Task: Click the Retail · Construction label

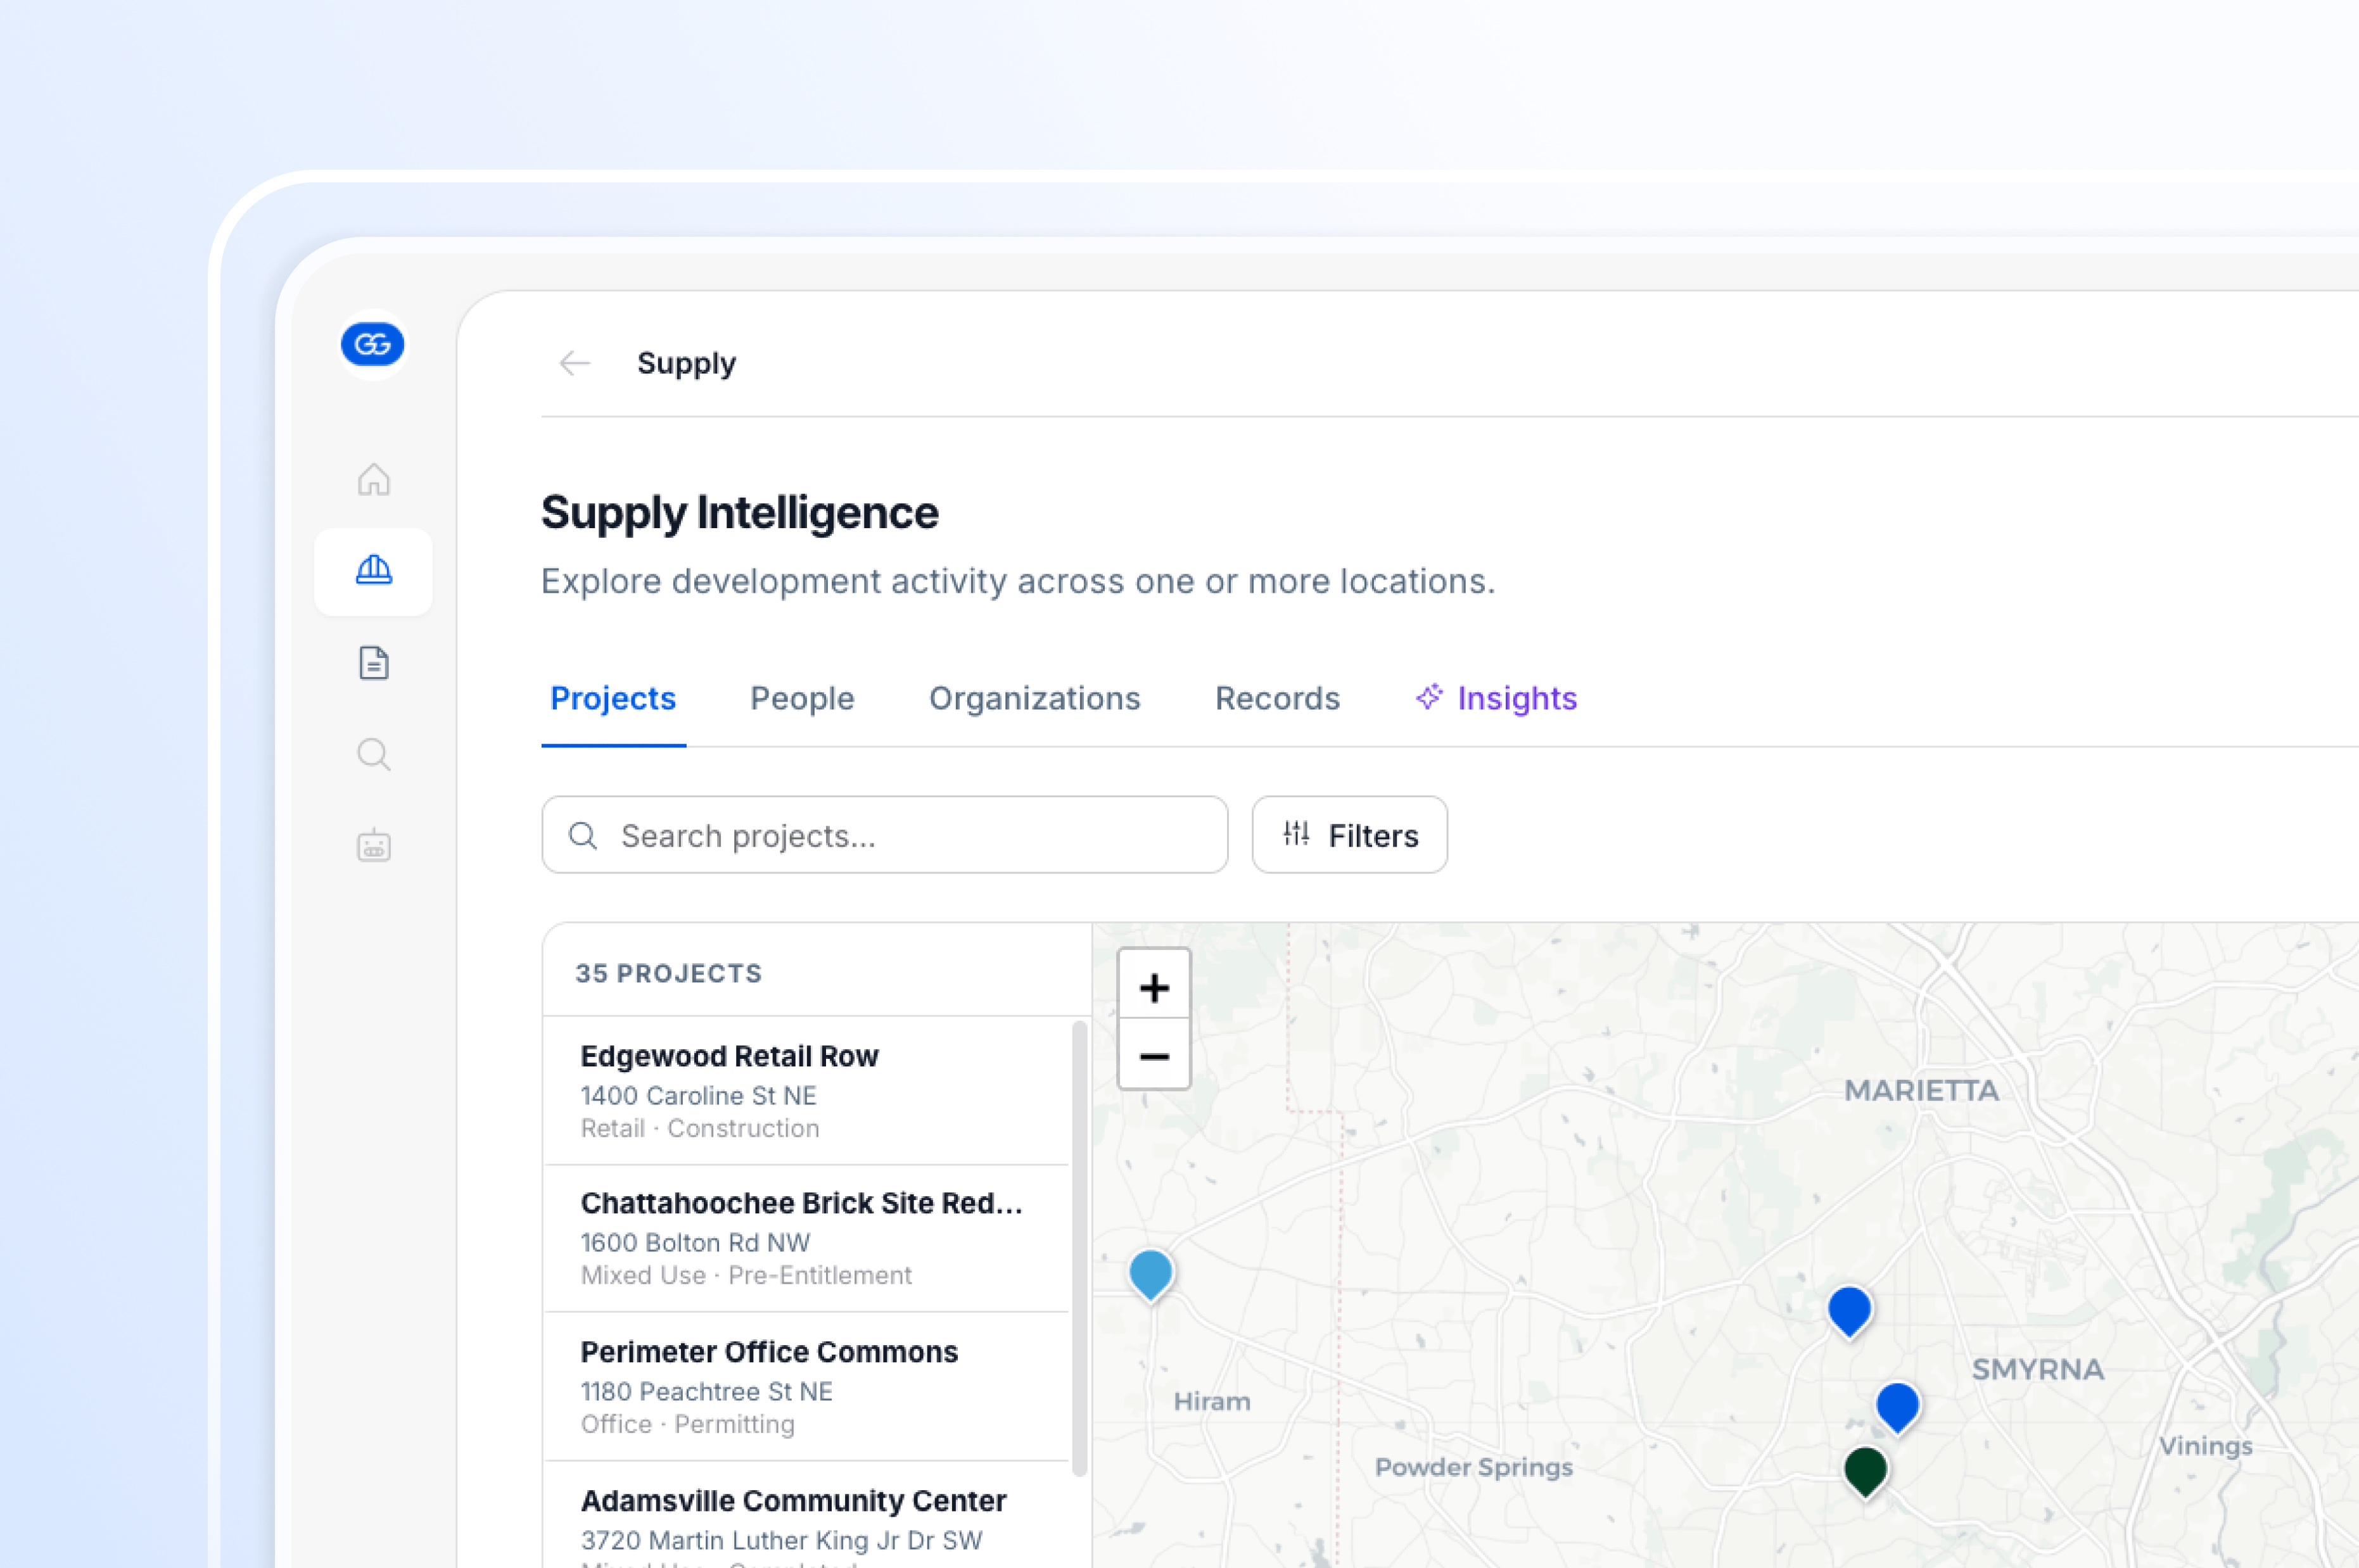Action: pos(699,1128)
